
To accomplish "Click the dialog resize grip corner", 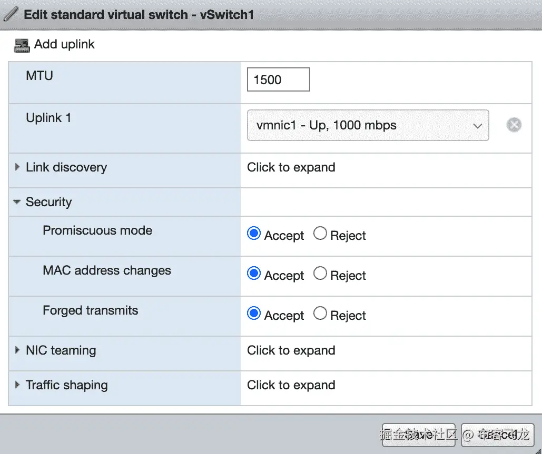I will [x=537, y=449].
